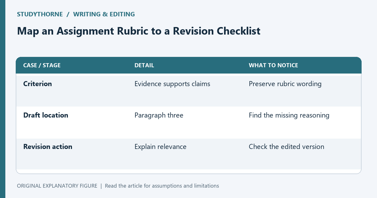Click 'Read the article for assumptions and limitations'
This screenshot has height=198, width=377.
pos(162,186)
